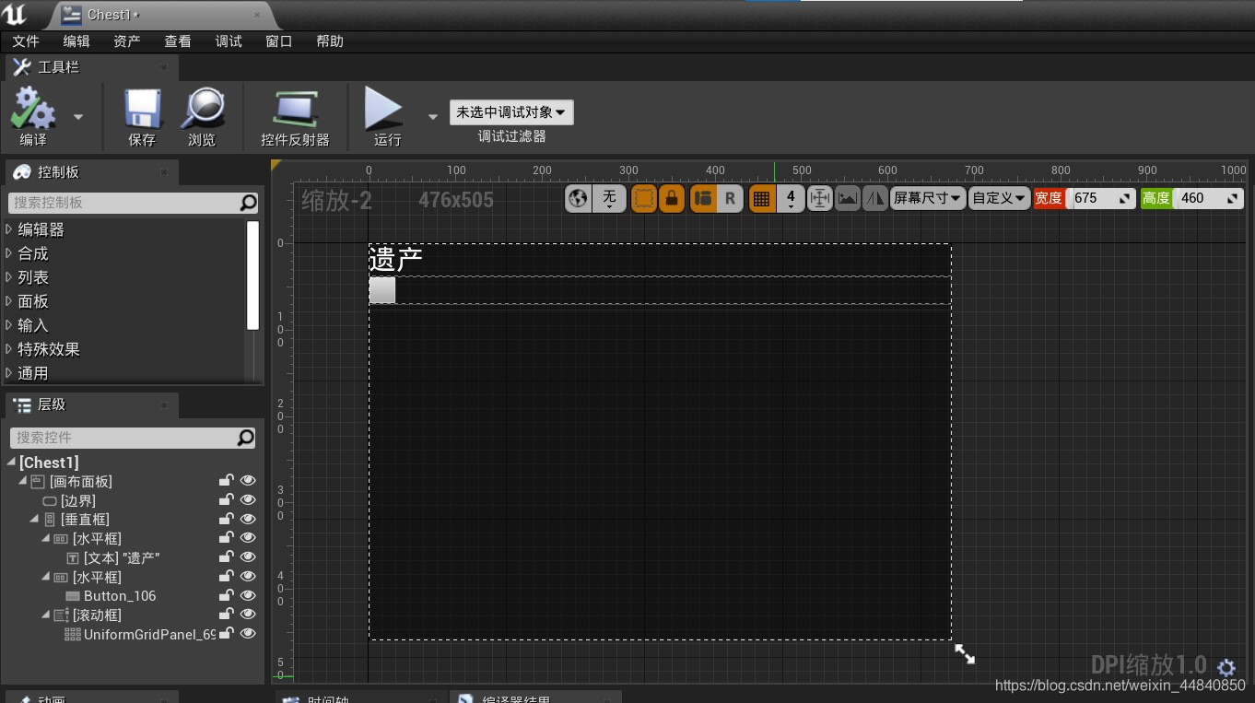Hide the 边界 widget via eye icon
This screenshot has height=703, width=1255.
pos(248,500)
